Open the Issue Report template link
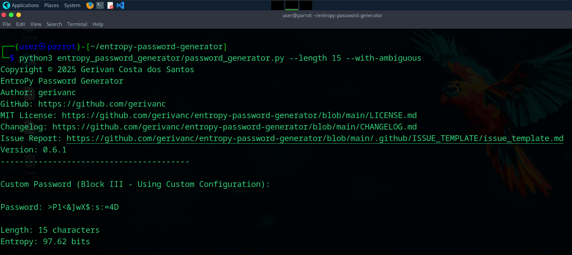Viewport: 572px width, 255px height. [x=315, y=138]
